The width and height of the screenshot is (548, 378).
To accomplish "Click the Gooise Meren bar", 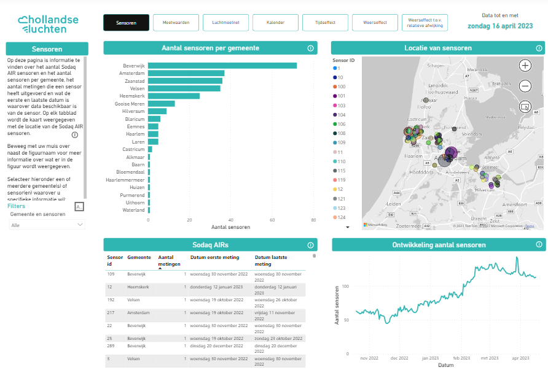I will click(162, 104).
